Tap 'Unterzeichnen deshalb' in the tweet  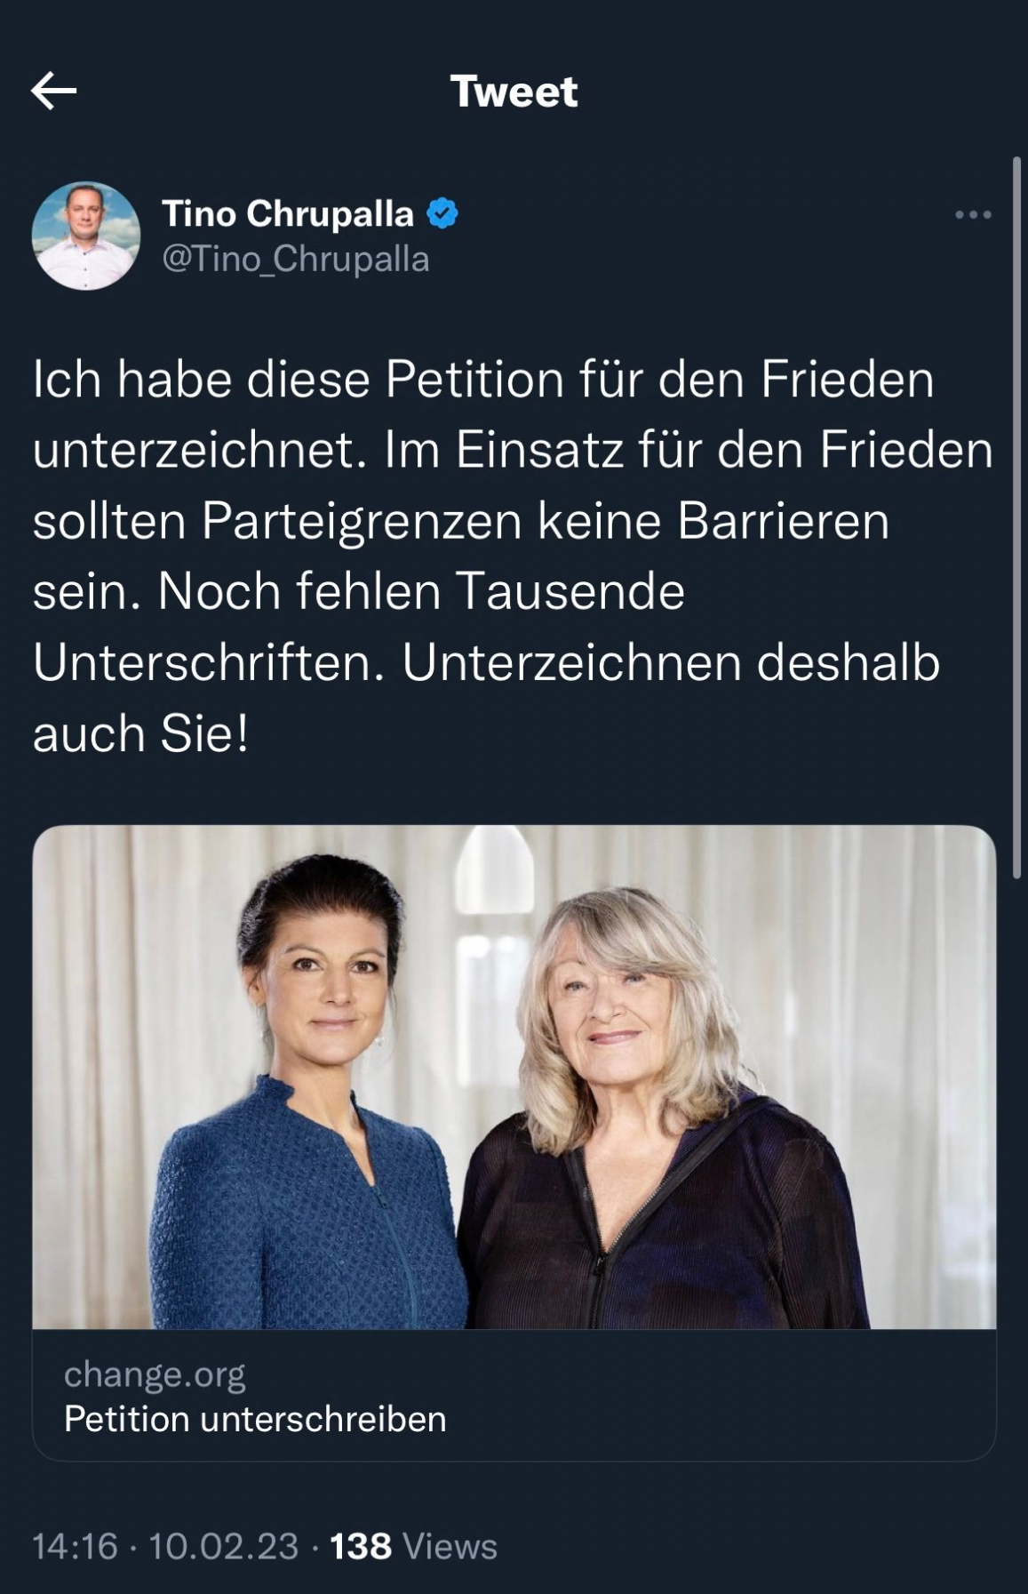click(x=671, y=662)
